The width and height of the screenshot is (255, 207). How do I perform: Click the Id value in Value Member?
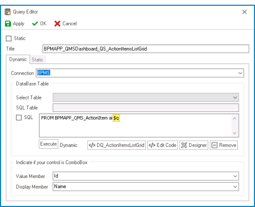56,176
